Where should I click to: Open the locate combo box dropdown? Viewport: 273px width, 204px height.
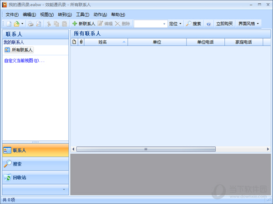click(x=164, y=24)
